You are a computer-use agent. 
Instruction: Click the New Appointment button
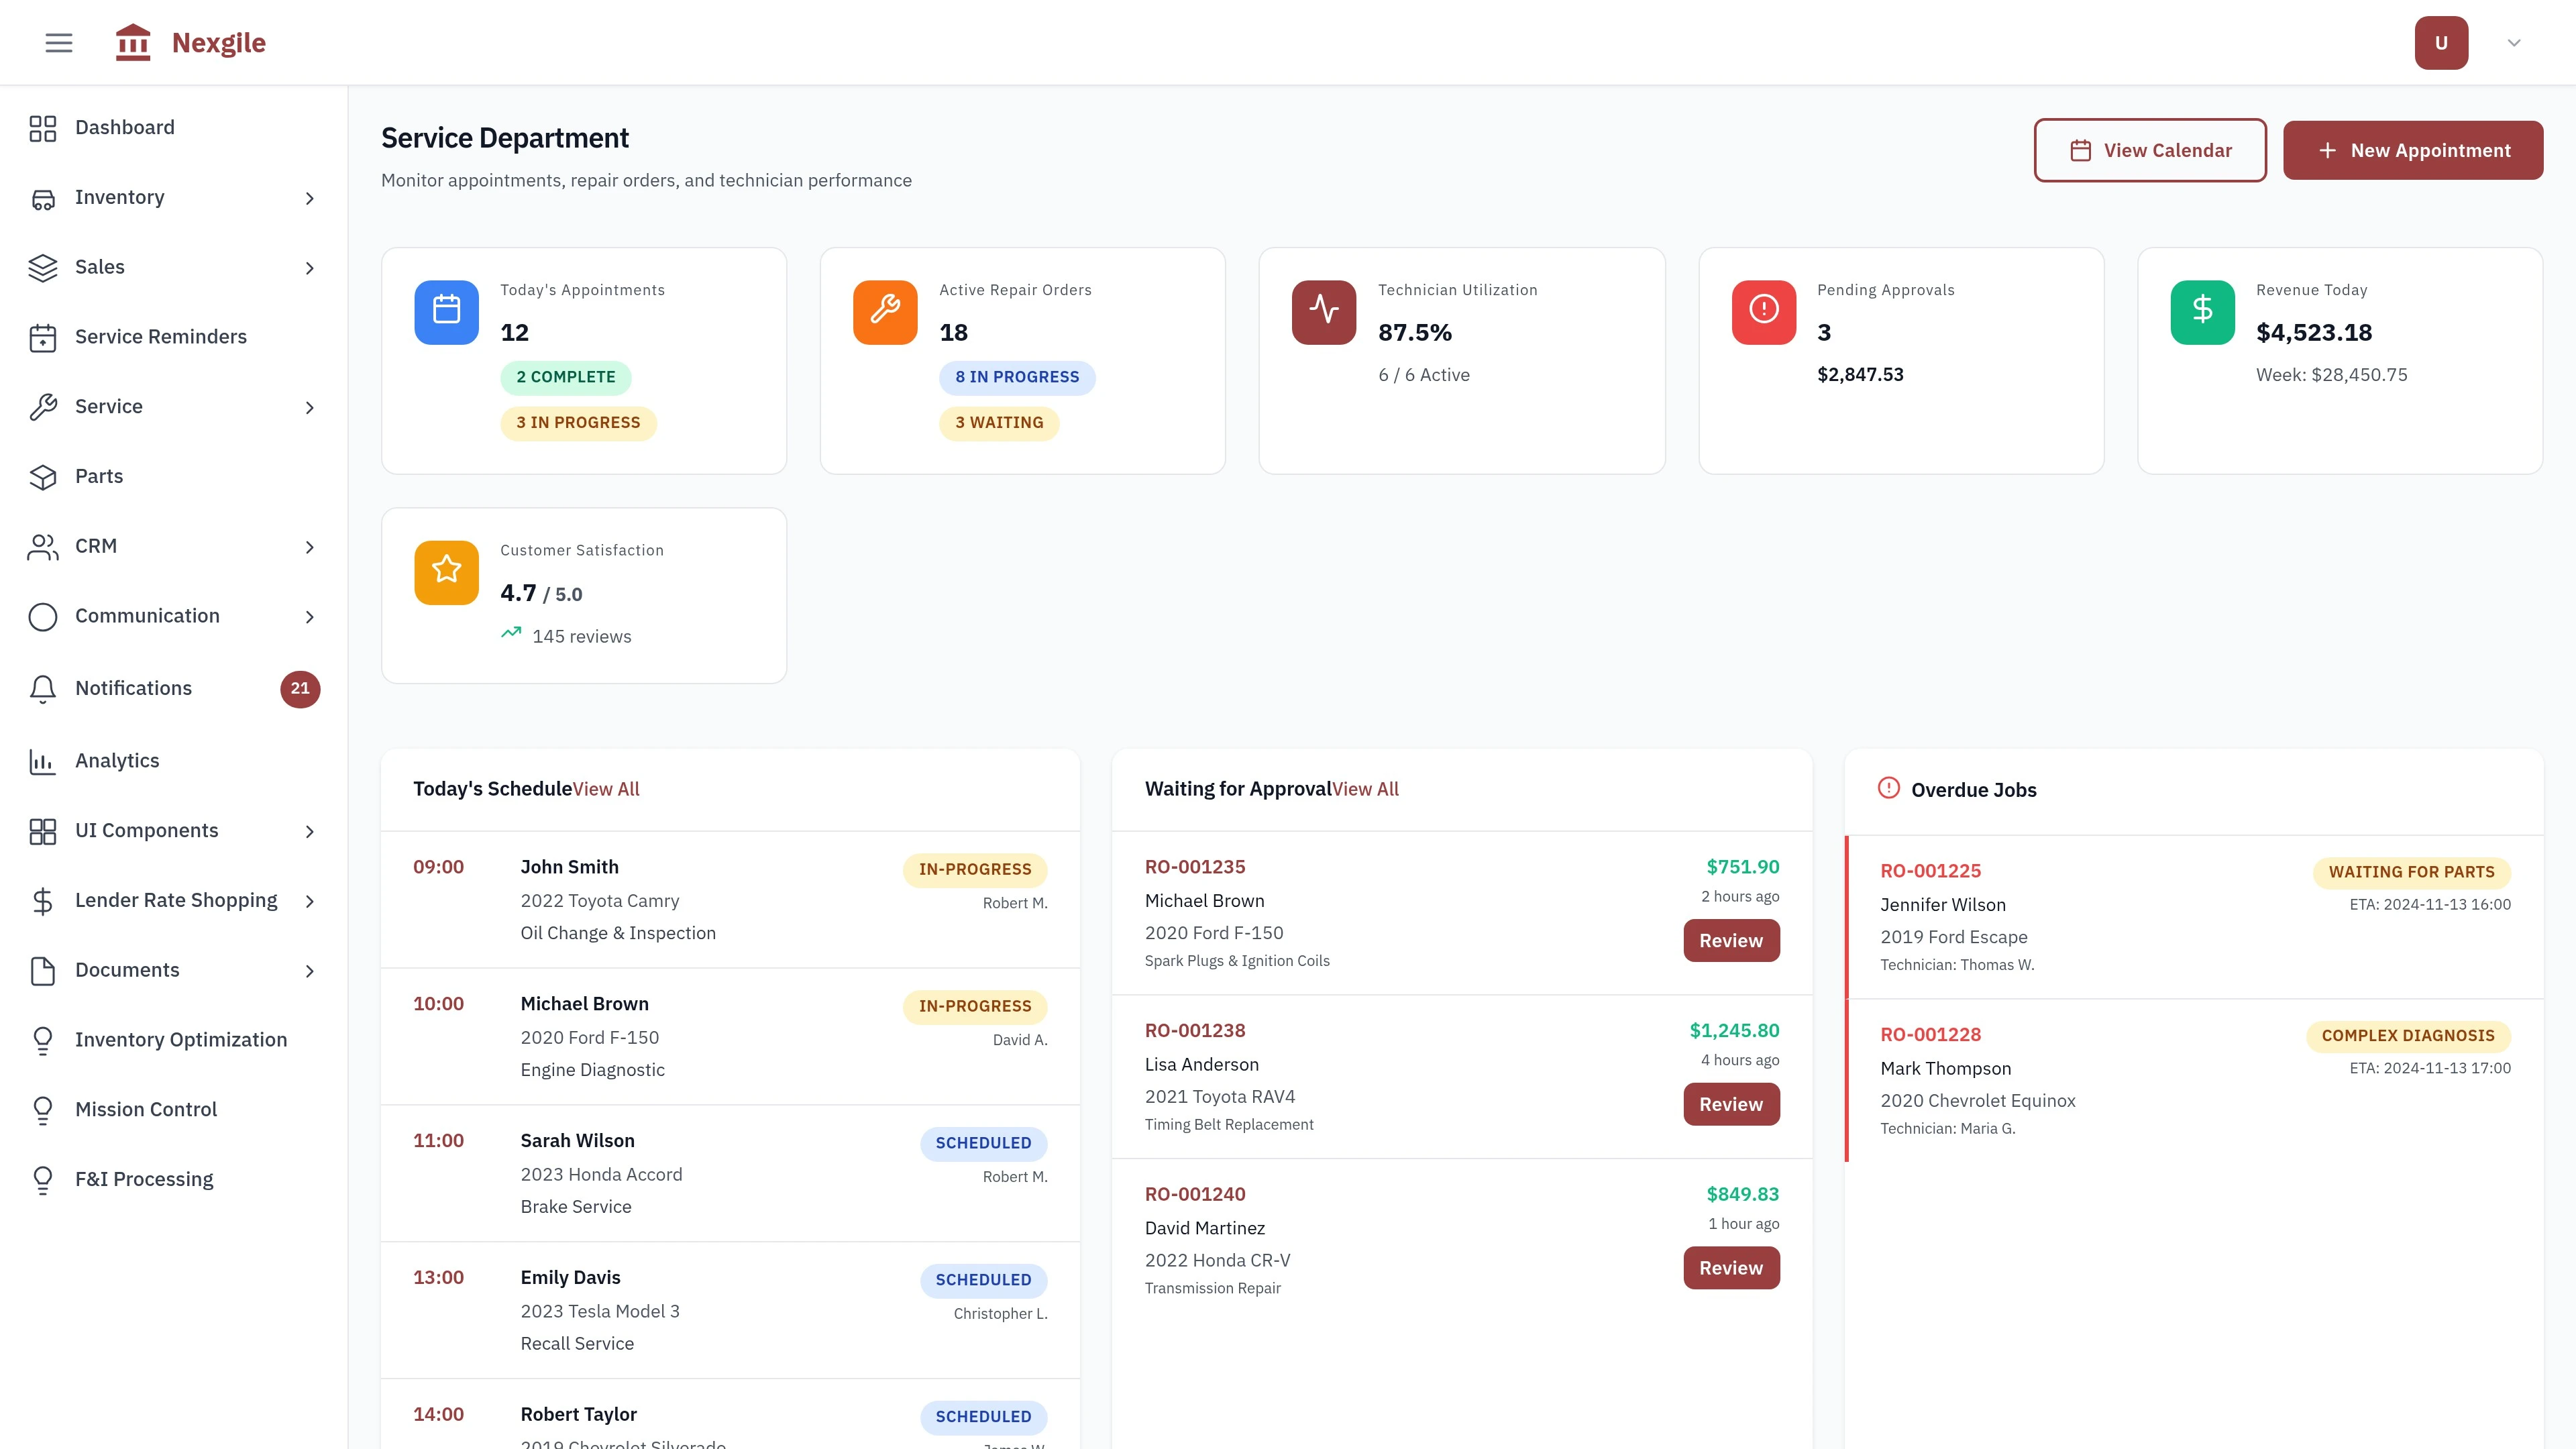pos(2413,150)
